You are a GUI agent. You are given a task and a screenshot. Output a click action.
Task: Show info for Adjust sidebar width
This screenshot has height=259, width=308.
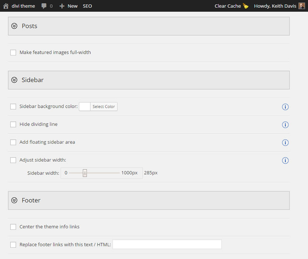point(285,161)
